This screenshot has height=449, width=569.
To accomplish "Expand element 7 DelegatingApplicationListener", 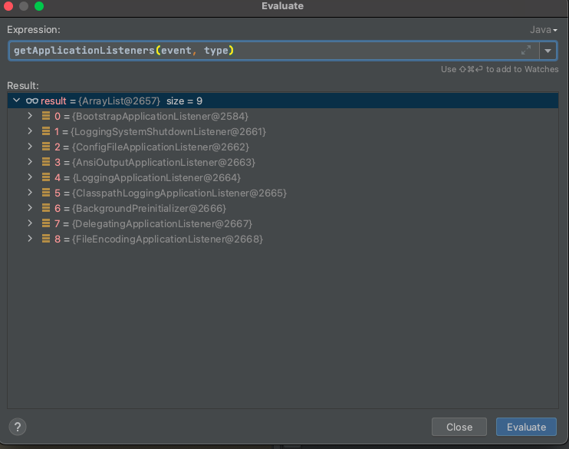I will click(x=30, y=223).
